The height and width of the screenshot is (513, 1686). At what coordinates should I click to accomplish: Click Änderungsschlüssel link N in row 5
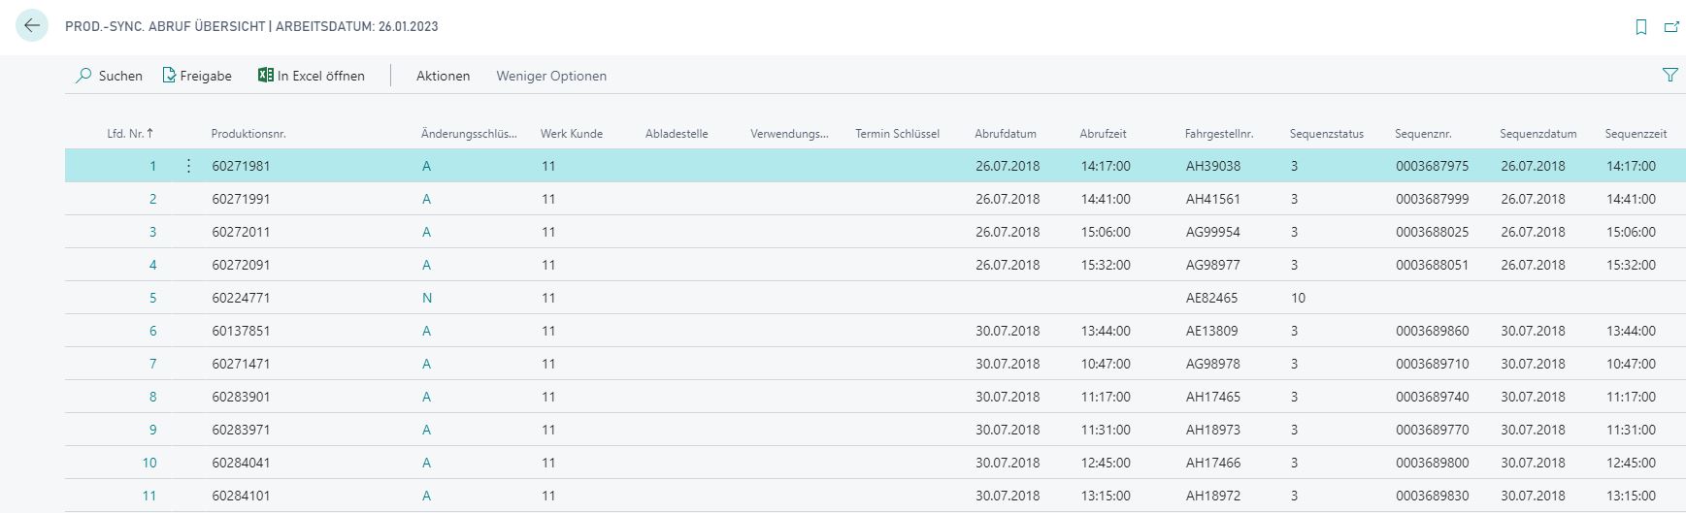click(427, 298)
